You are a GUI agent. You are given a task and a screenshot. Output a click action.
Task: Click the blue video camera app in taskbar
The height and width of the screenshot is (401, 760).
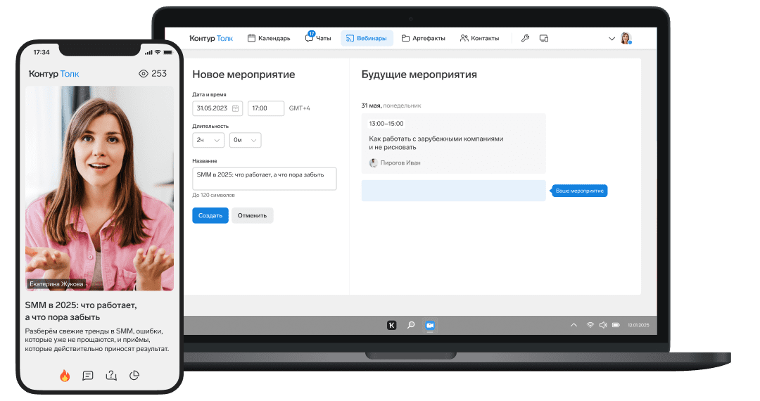click(x=430, y=325)
